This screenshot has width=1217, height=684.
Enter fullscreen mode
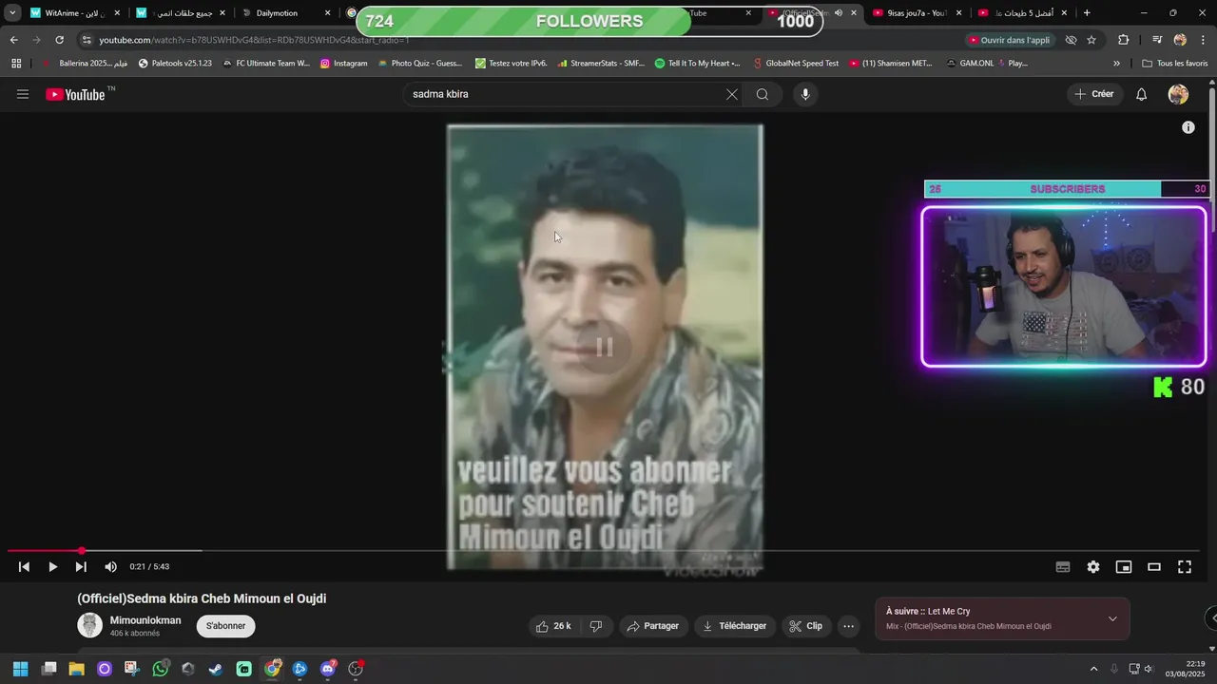1185,567
